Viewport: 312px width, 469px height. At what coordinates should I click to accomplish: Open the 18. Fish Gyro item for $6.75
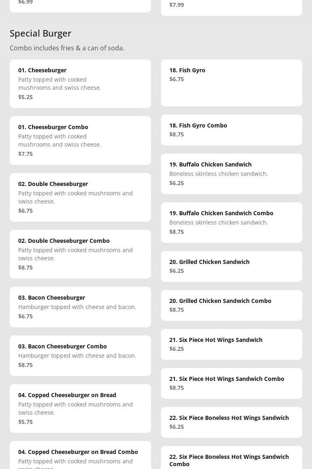click(231, 83)
